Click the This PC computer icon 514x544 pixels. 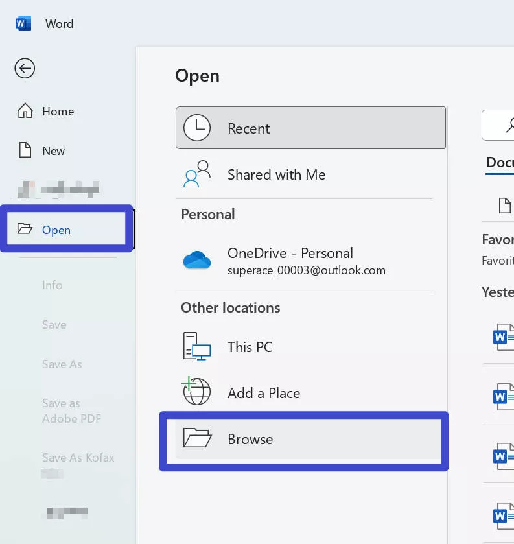tap(196, 347)
